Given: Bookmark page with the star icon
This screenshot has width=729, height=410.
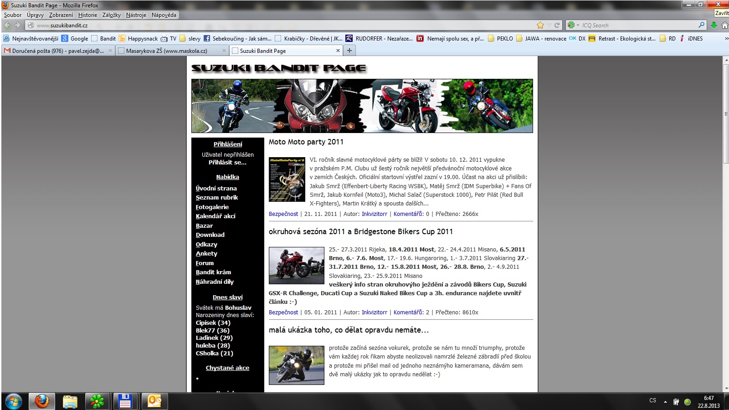Looking at the screenshot, I should 540,26.
